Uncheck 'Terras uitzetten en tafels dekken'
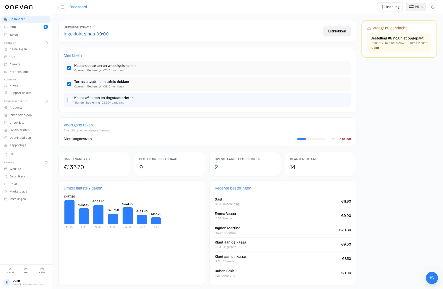 69,84
